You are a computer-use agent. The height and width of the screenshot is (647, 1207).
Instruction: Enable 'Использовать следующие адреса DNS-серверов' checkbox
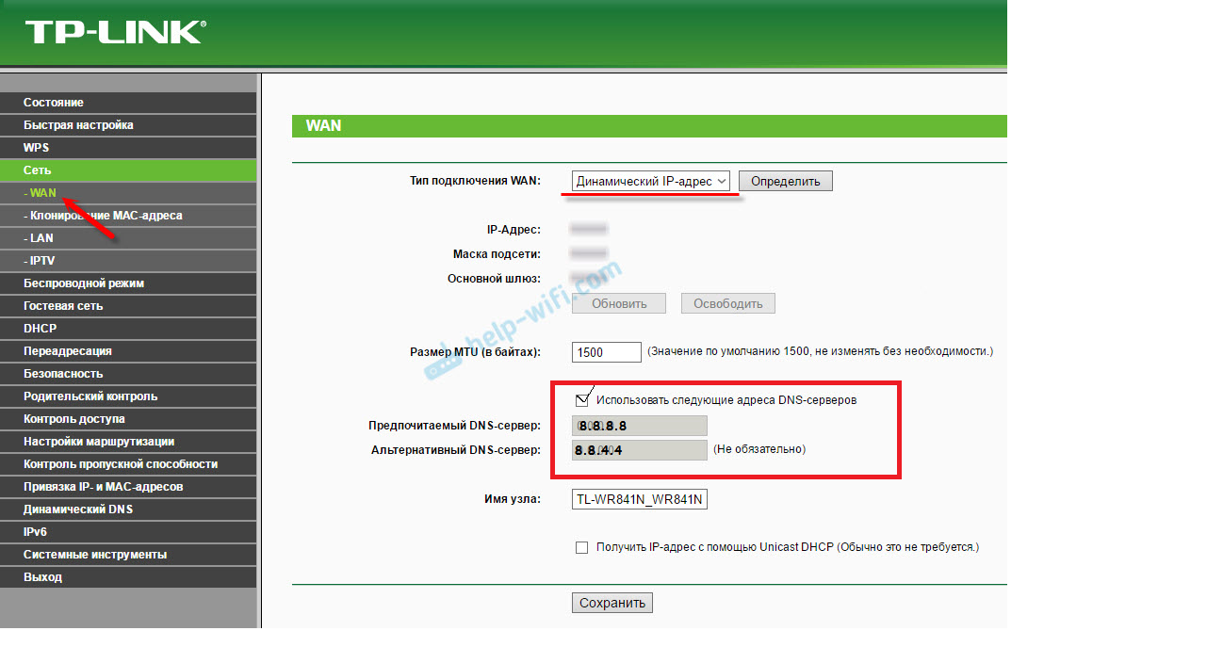click(581, 398)
